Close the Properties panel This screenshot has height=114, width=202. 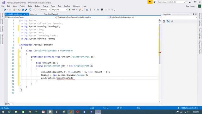click(x=196, y=14)
